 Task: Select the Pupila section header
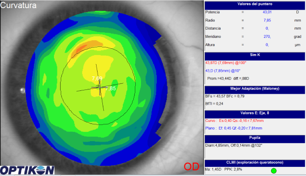(x=255, y=139)
